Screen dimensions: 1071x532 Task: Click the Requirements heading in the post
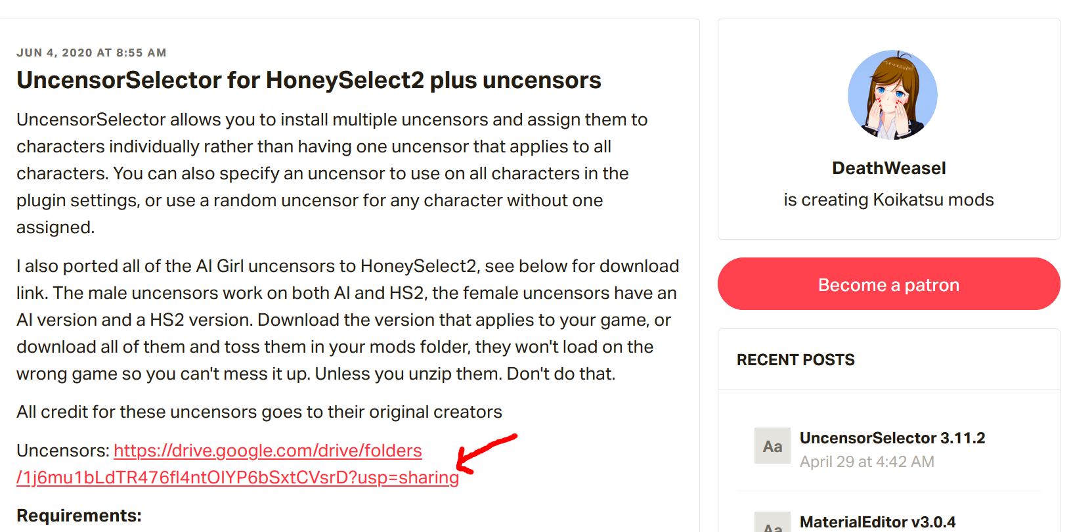click(x=79, y=516)
